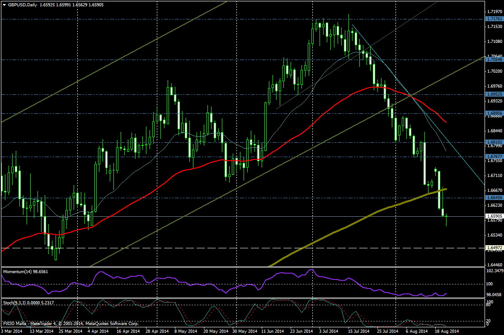Select the white 1.64972 price label

click(494, 248)
